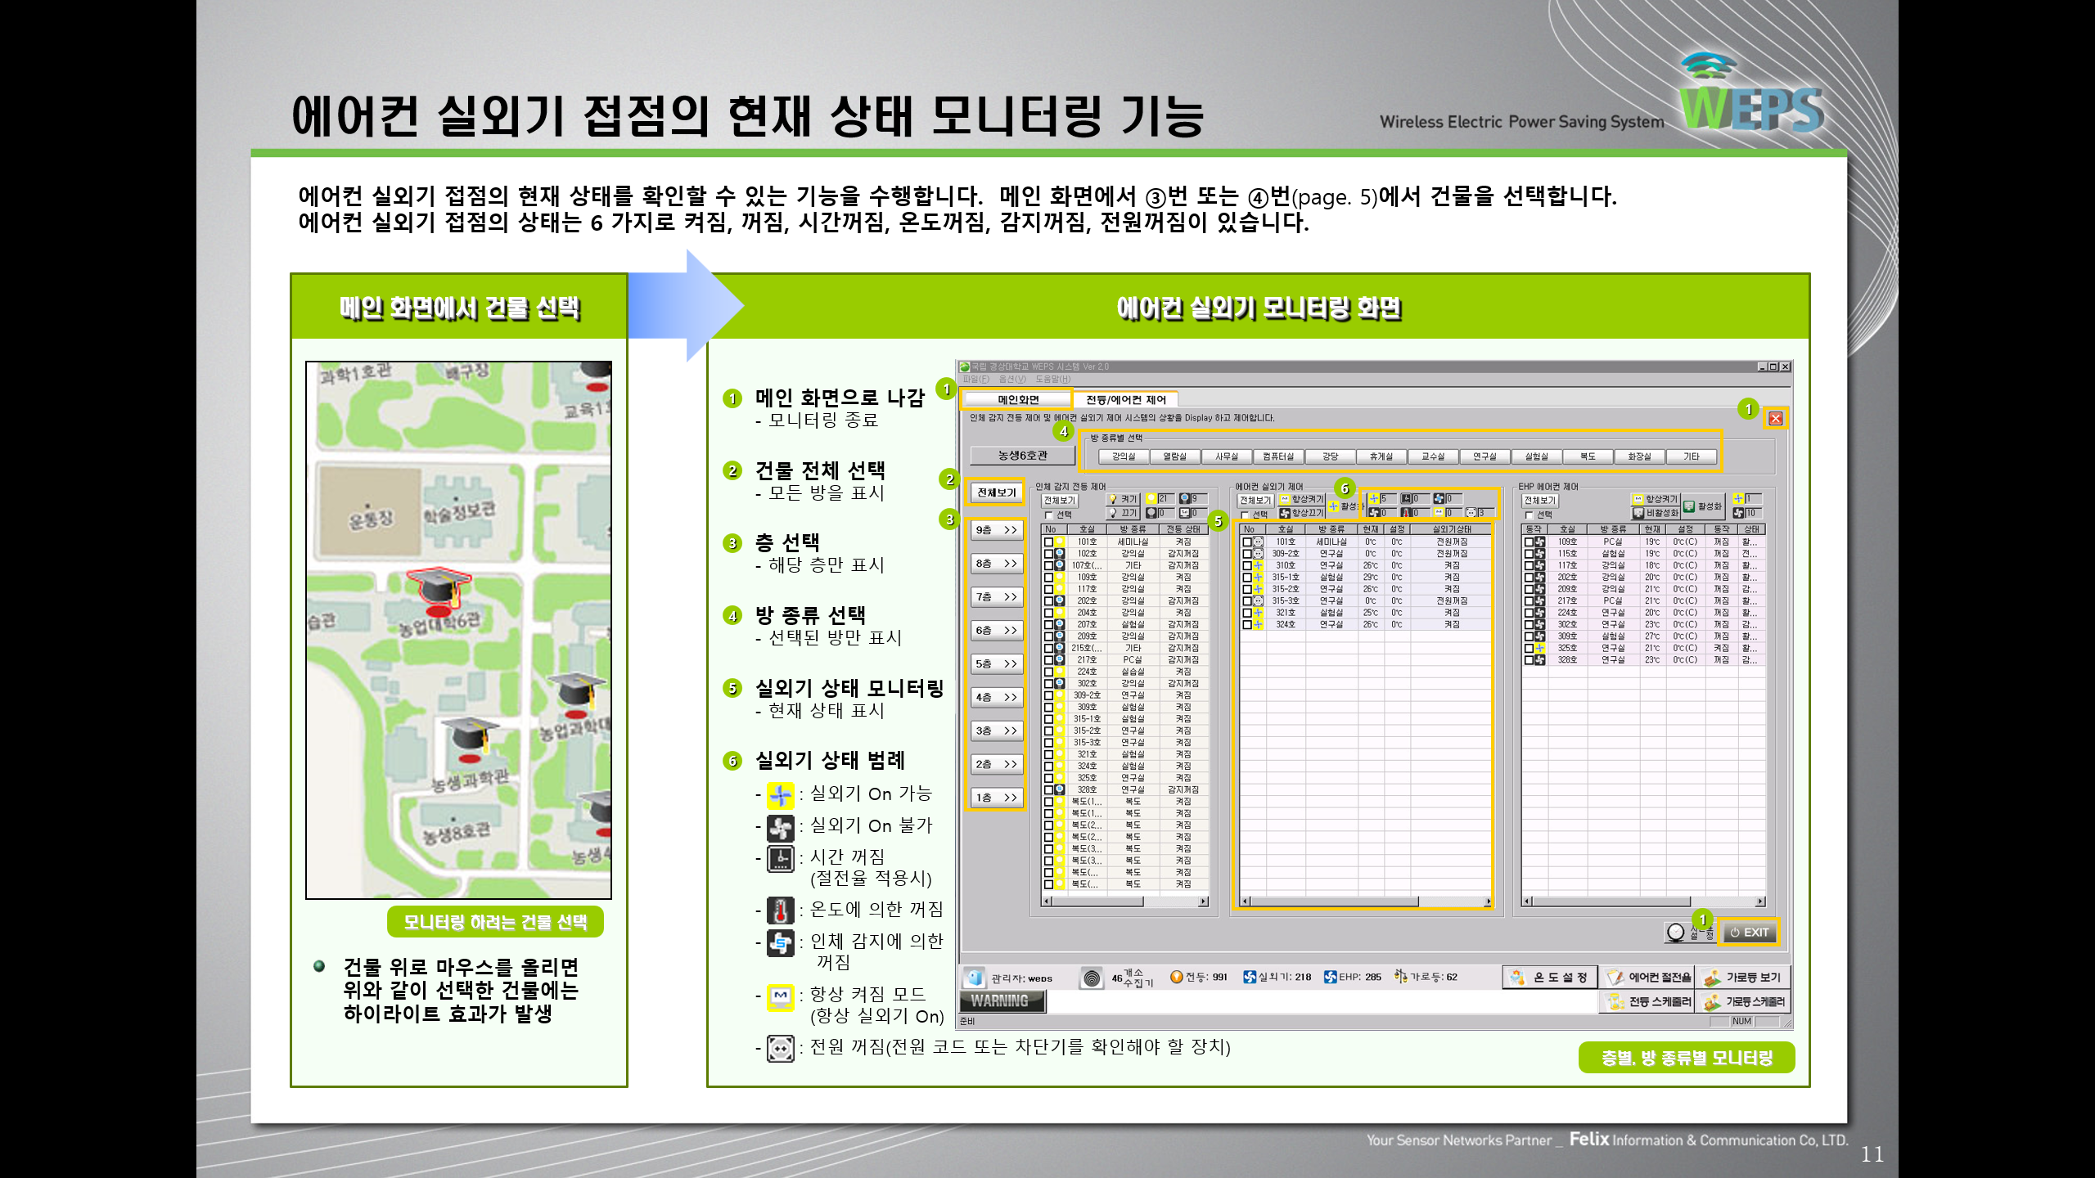Expand the 8층 floor button
Screen dimensions: 2095x1178
tap(997, 564)
